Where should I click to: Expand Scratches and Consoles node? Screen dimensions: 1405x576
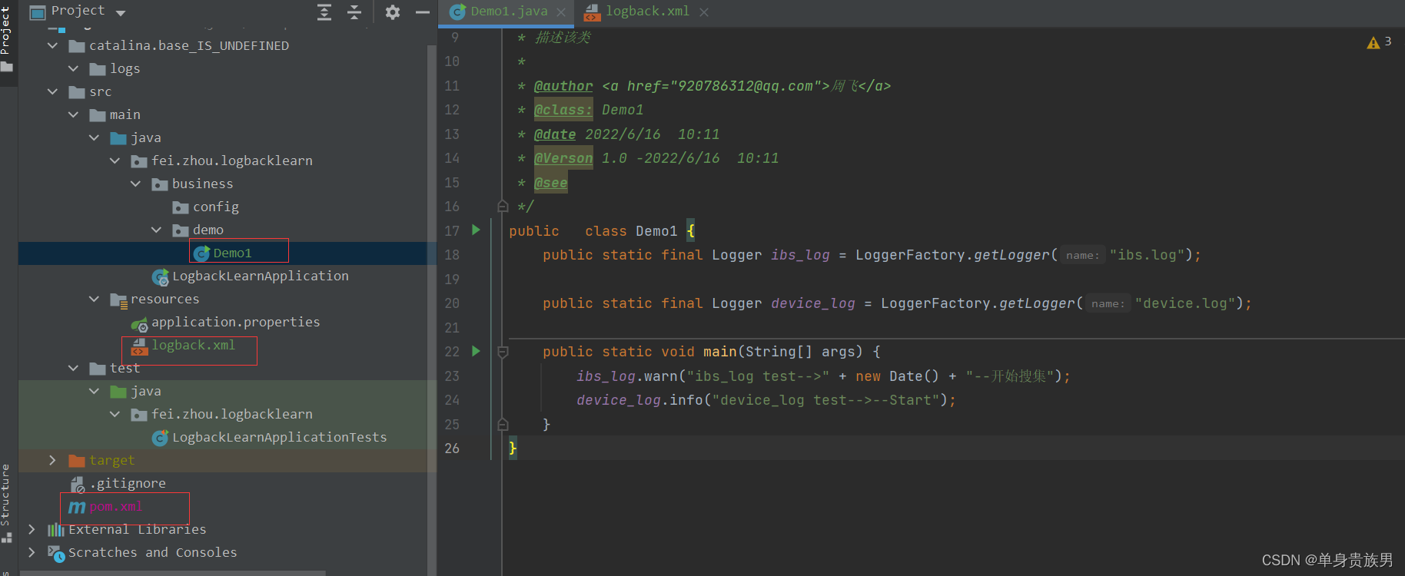pyautogui.click(x=32, y=553)
